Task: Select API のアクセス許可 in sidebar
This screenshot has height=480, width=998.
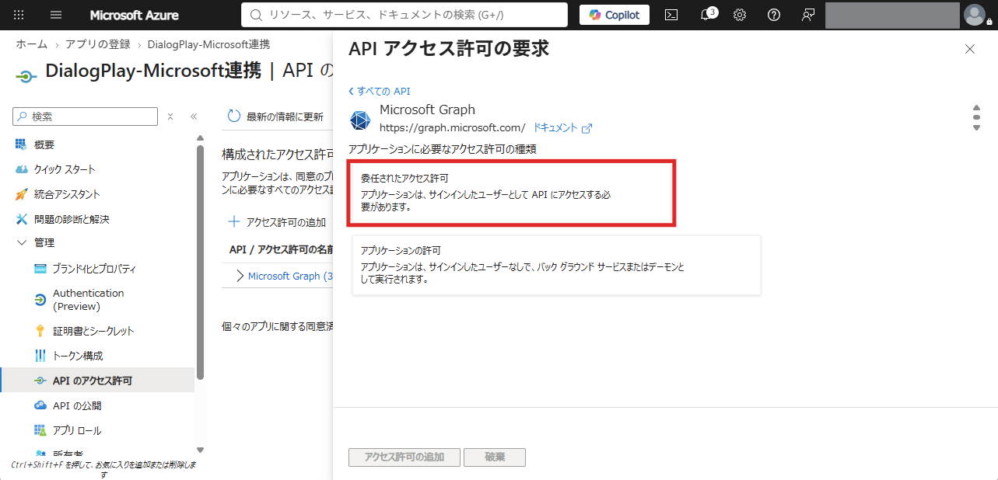Action: click(x=97, y=381)
